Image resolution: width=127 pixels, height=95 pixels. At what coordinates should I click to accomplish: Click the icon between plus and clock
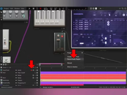tap(122, 9)
